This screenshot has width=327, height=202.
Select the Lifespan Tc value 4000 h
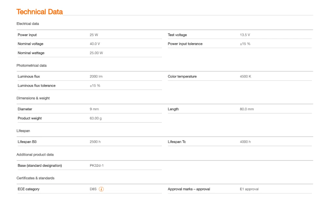point(245,142)
